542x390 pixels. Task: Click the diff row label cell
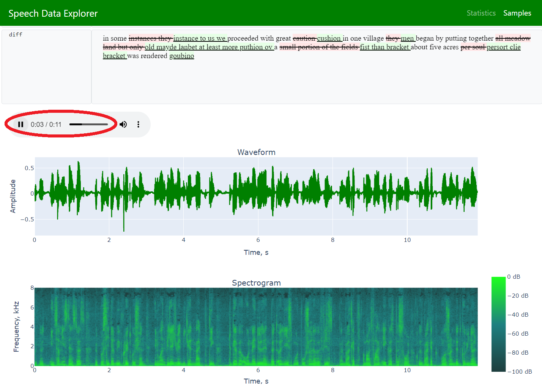click(x=46, y=66)
